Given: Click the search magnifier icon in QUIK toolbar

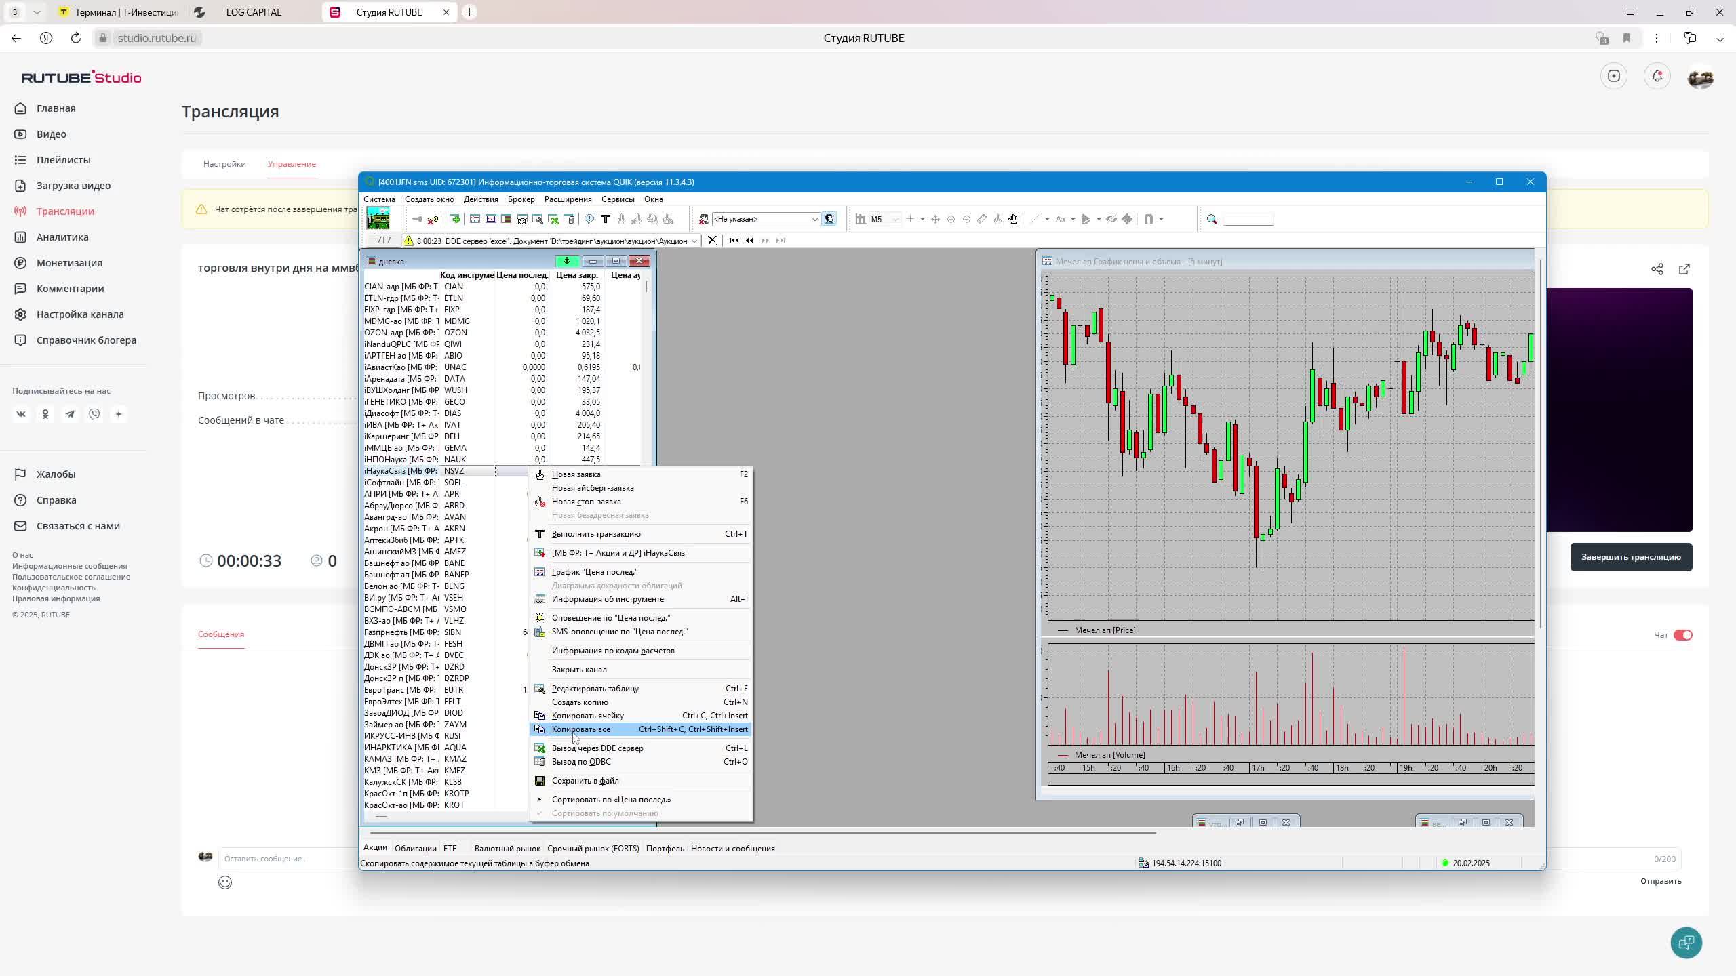Looking at the screenshot, I should (x=1212, y=219).
